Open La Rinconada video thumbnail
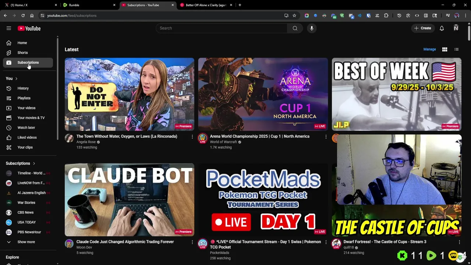Screen dimensions: 471x265 130,94
